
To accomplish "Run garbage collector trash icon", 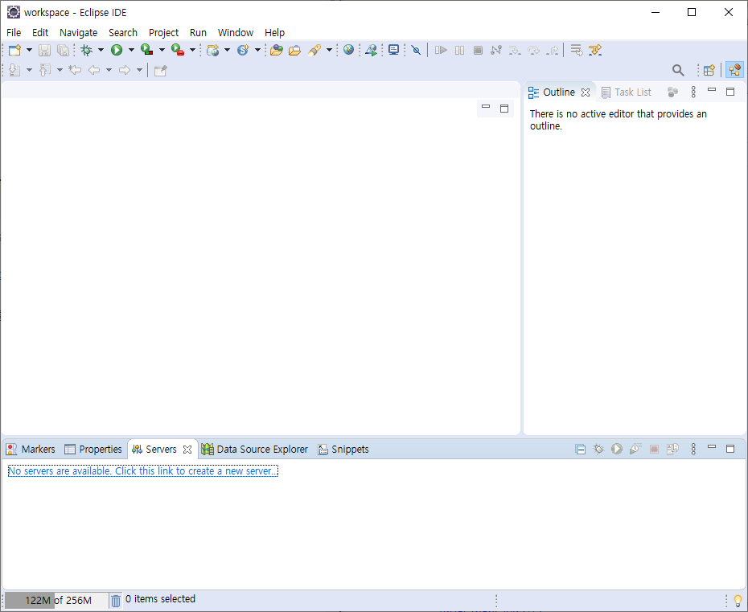I will pos(116,600).
